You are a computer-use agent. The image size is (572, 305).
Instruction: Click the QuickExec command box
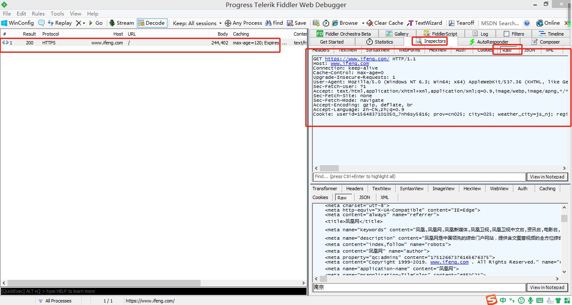click(154, 291)
